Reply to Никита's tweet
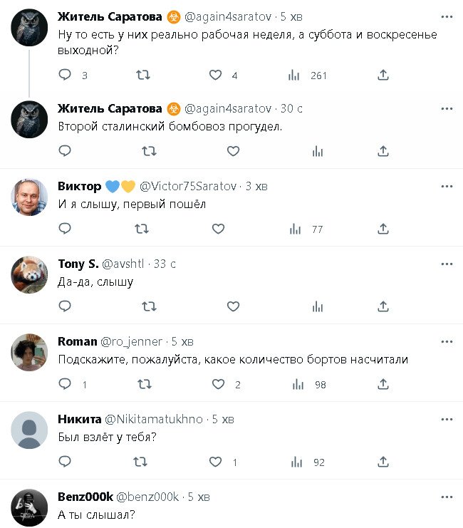Screen dimensions: 463x528 65,462
